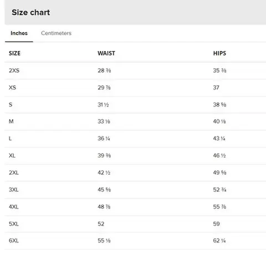Select the 2XS size row
The height and width of the screenshot is (260, 266).
tap(135, 70)
